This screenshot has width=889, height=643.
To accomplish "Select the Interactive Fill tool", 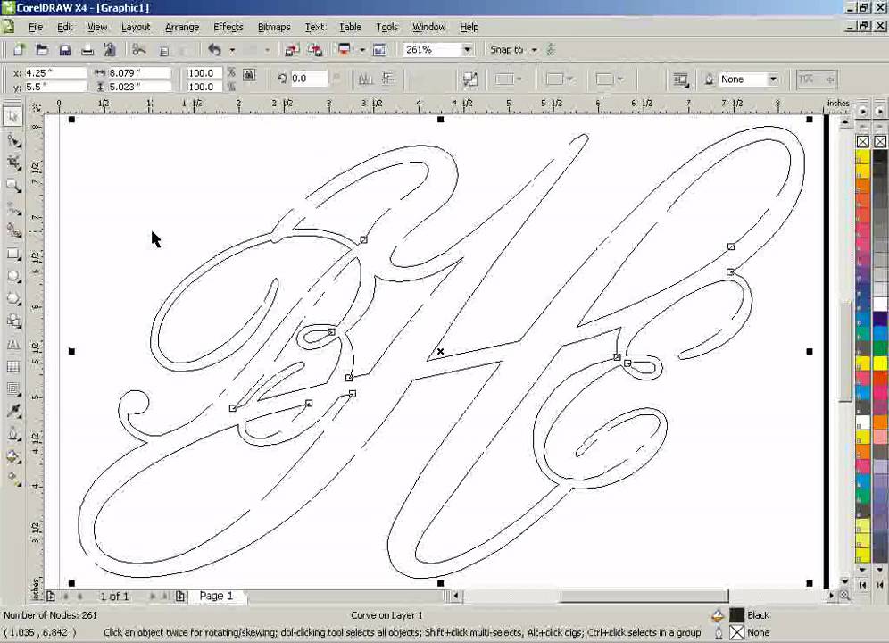I will [x=13, y=479].
